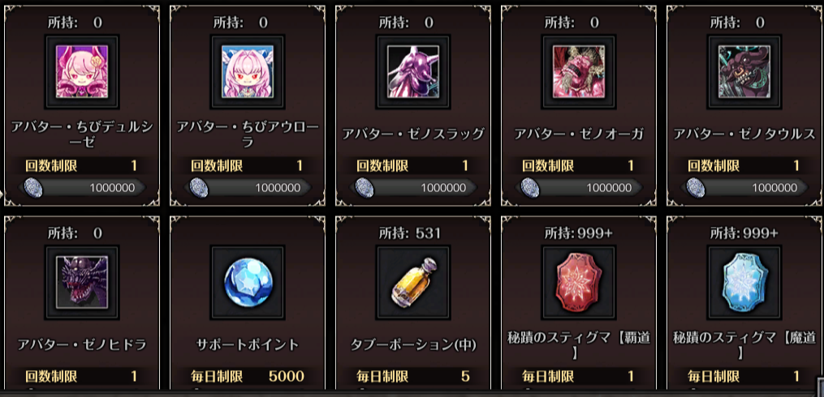Select the red 秘蹟のスティグマ【覇道】 icon
The width and height of the screenshot is (824, 397).
tap(579, 282)
